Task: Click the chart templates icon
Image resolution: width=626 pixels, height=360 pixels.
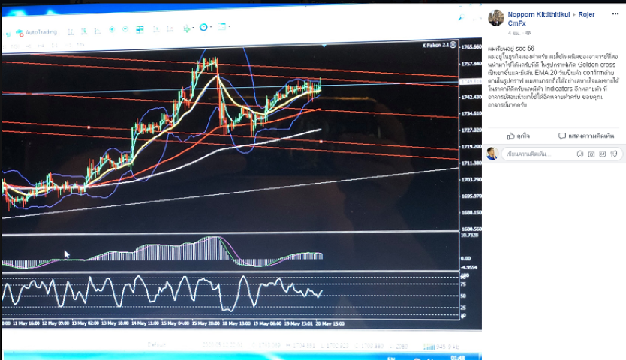Action: tap(221, 27)
